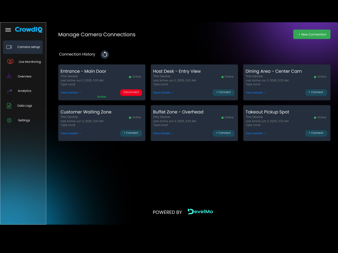
Task: Click the Entrance - Main Door title
Action: click(x=83, y=71)
